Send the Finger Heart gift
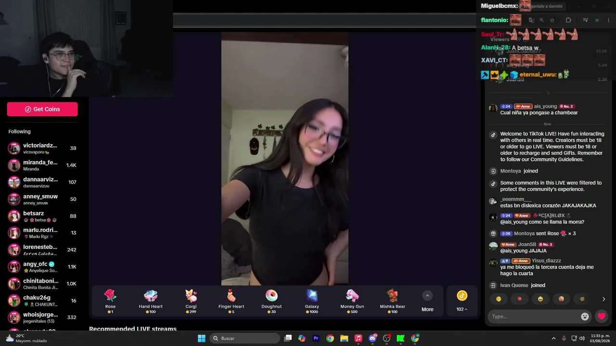The image size is (616, 346). (231, 301)
